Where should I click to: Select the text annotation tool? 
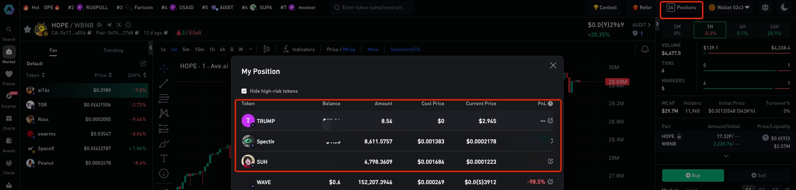(x=164, y=158)
